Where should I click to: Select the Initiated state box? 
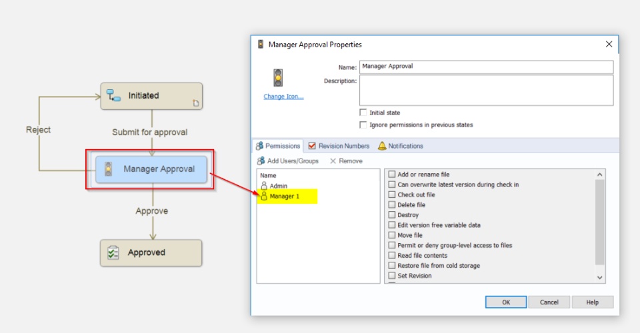151,96
